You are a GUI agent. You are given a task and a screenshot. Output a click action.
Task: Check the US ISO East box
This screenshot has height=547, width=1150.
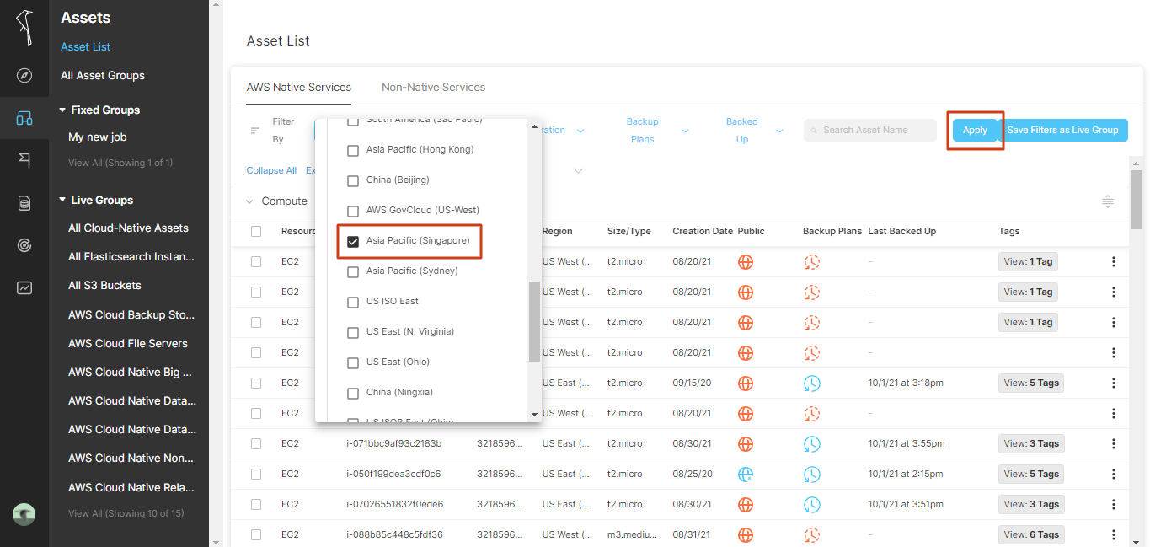pyautogui.click(x=353, y=302)
